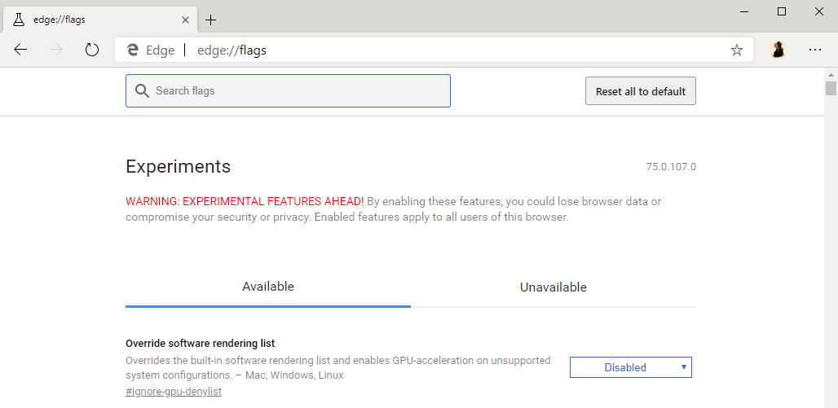Click the scrollbar up arrow
This screenshot has width=838, height=408.
pyautogui.click(x=831, y=75)
